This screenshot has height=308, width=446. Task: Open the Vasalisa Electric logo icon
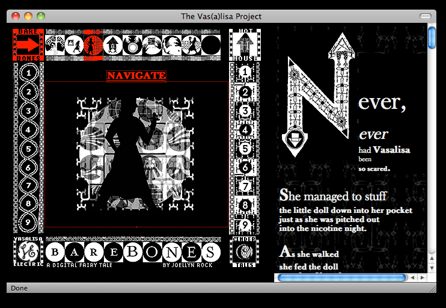pyautogui.click(x=28, y=251)
